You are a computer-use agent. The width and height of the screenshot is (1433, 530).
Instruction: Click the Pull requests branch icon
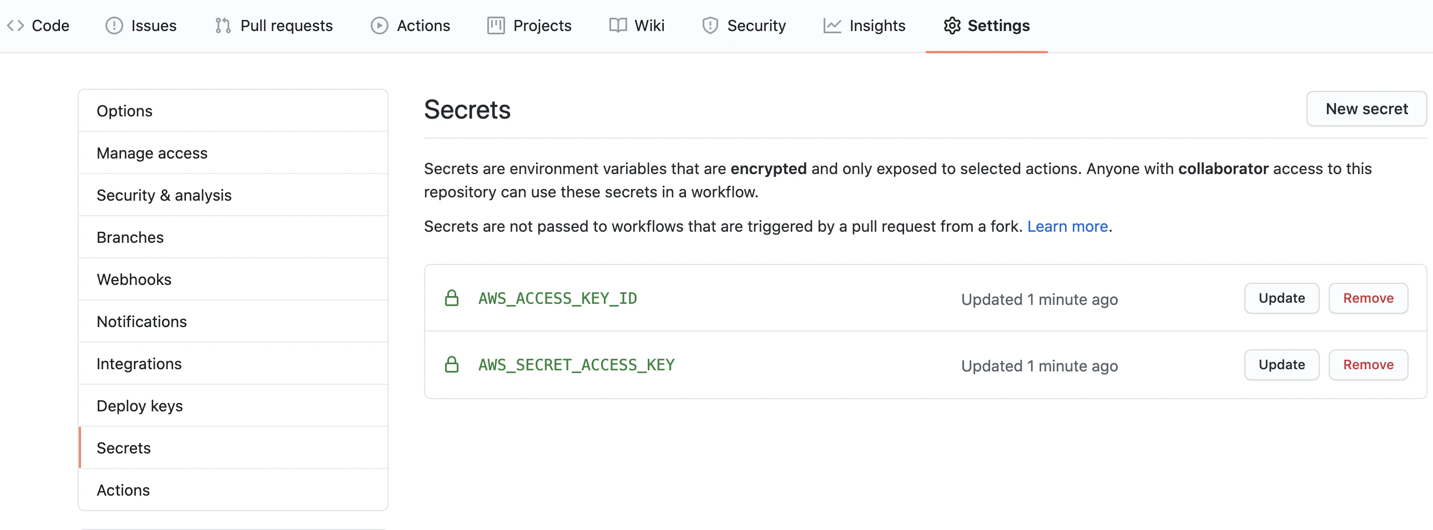point(223,26)
